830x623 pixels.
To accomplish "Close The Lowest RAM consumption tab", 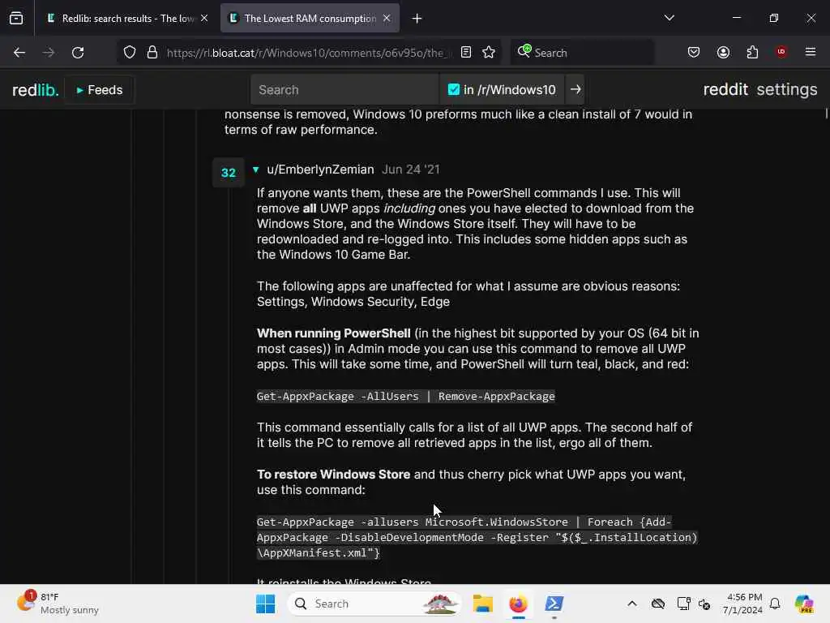I will 387,18.
